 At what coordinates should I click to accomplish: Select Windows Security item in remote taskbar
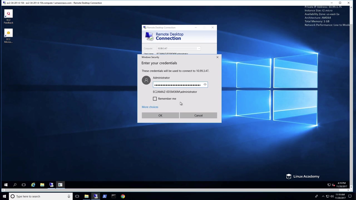click(60, 185)
